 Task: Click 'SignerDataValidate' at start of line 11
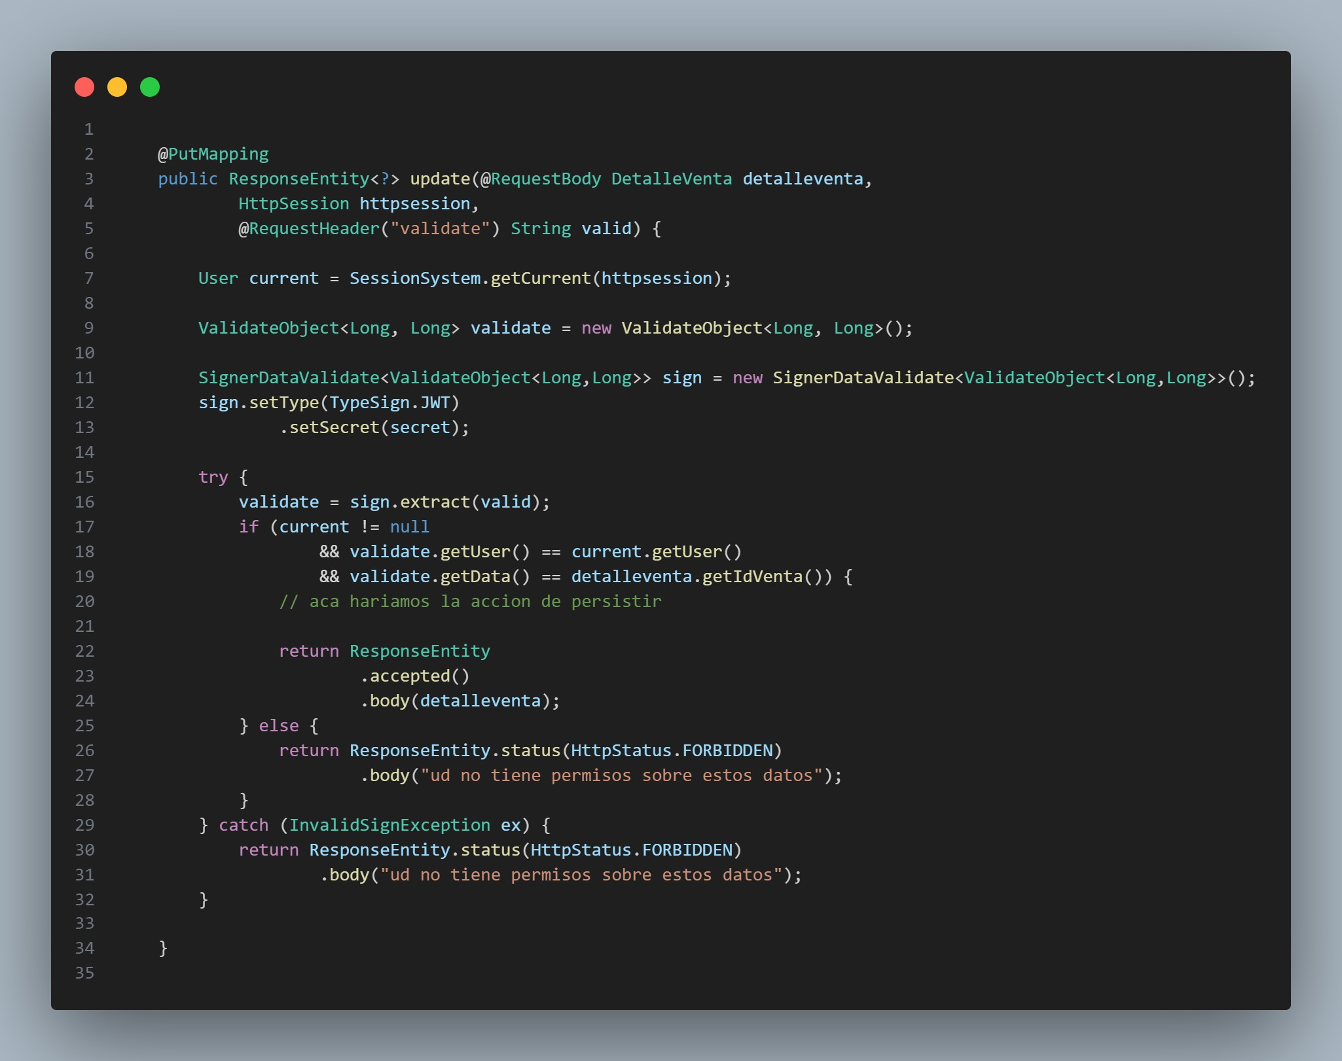pos(289,378)
